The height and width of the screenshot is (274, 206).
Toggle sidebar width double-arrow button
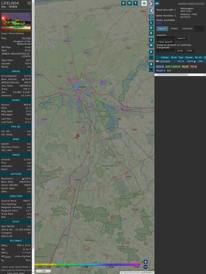157,3
